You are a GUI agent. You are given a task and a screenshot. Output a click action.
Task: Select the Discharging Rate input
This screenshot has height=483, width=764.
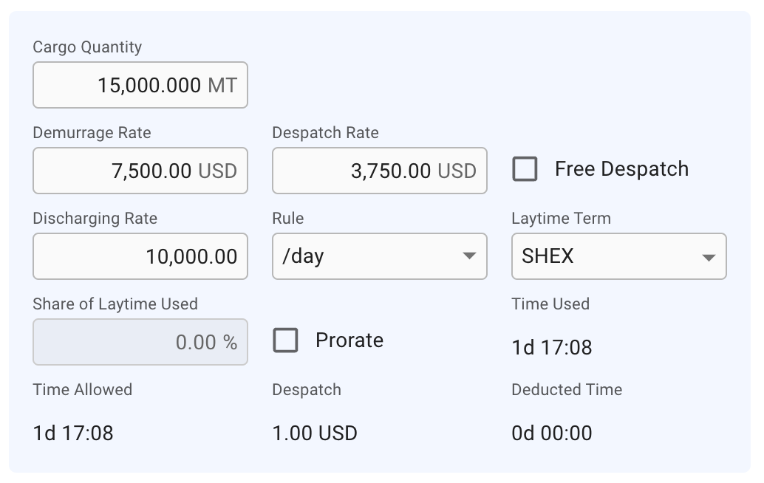[140, 256]
